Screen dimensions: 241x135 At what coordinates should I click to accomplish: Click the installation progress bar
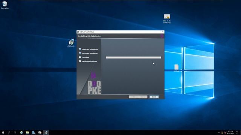tap(133, 57)
